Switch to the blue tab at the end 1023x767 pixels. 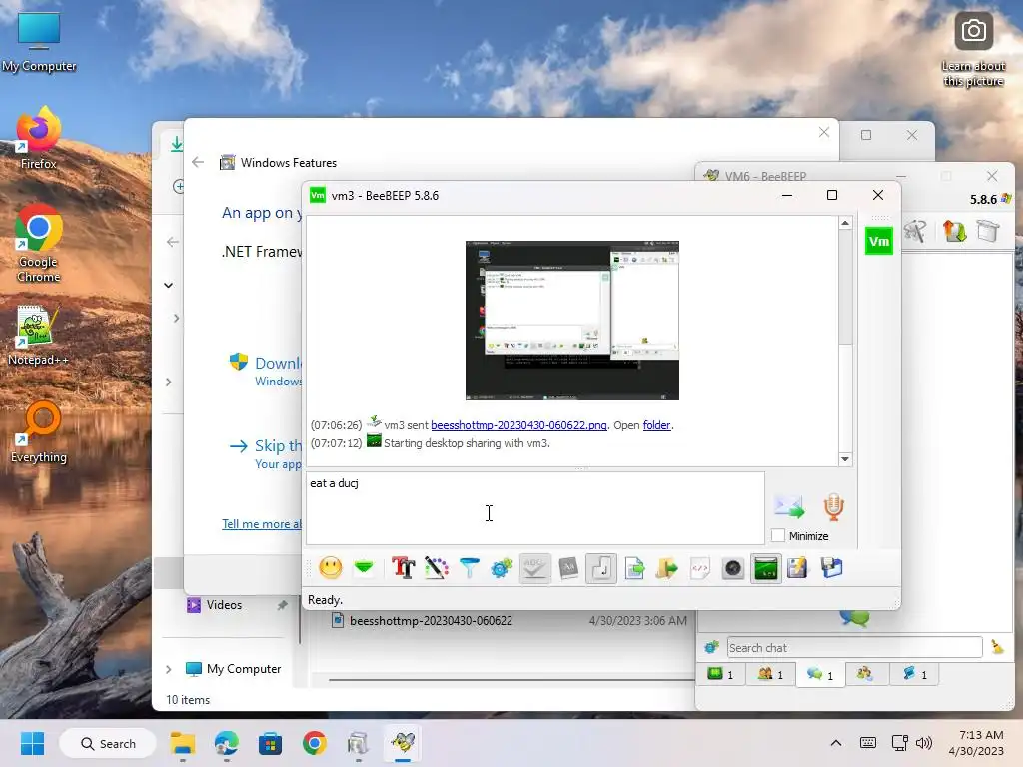point(914,674)
